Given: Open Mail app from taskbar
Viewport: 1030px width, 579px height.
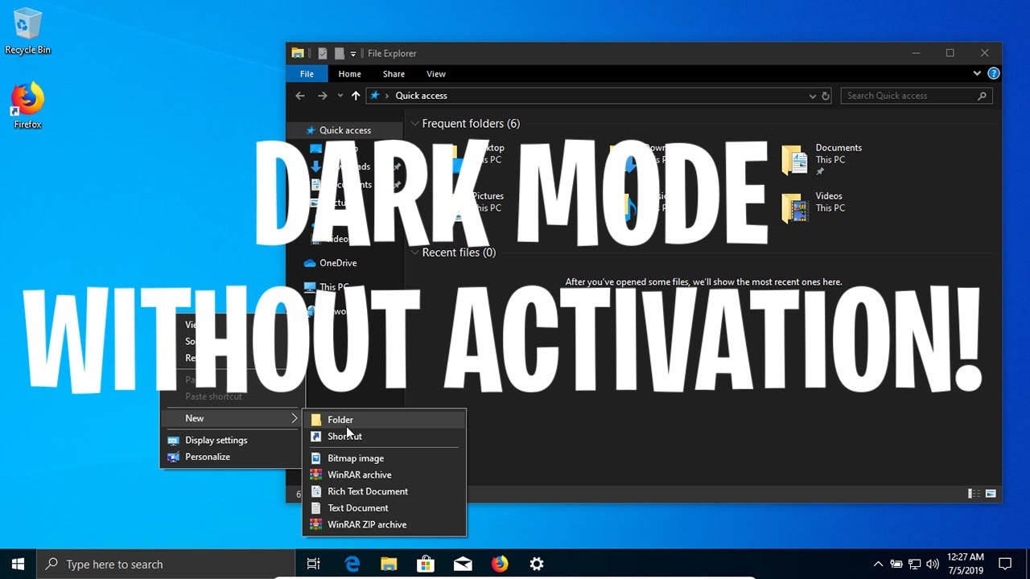Looking at the screenshot, I should [463, 564].
